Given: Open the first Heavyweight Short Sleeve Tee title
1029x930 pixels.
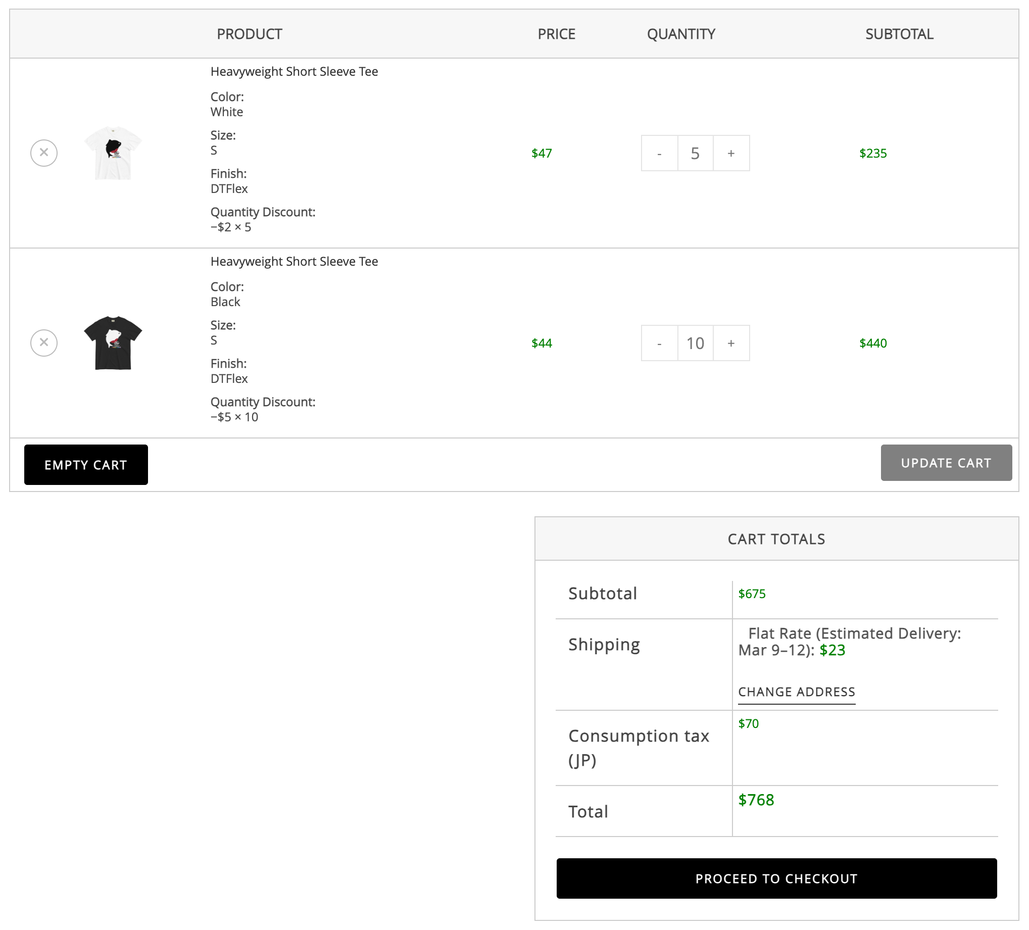Looking at the screenshot, I should pyautogui.click(x=294, y=71).
